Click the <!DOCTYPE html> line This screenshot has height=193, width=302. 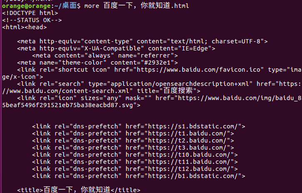[30, 13]
